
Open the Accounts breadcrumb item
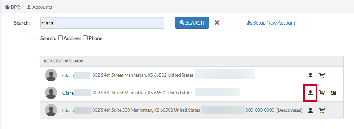[40, 7]
